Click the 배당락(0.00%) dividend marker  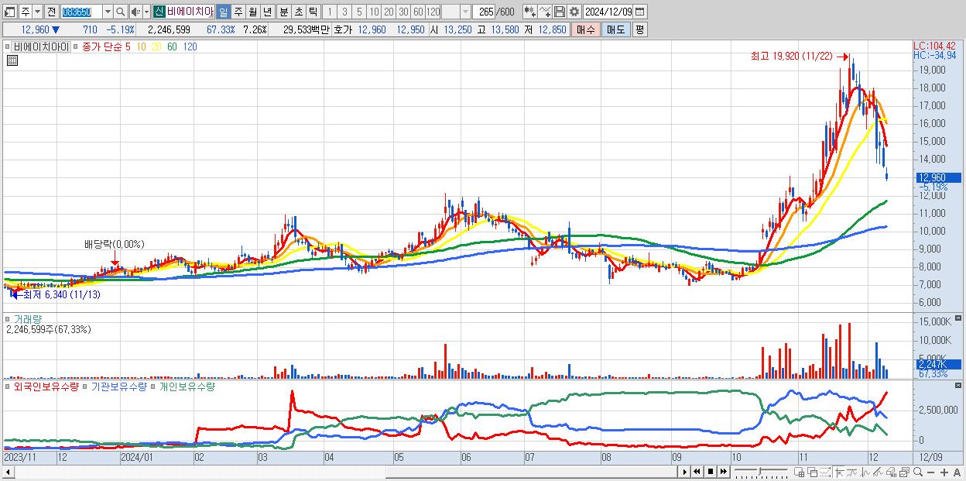[115, 245]
